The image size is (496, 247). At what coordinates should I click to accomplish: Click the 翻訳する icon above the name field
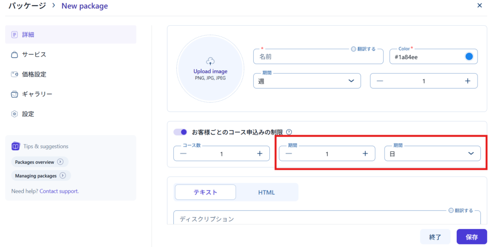pos(354,49)
